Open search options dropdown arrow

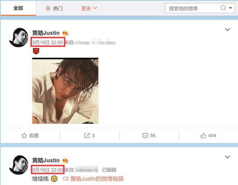pos(231,8)
